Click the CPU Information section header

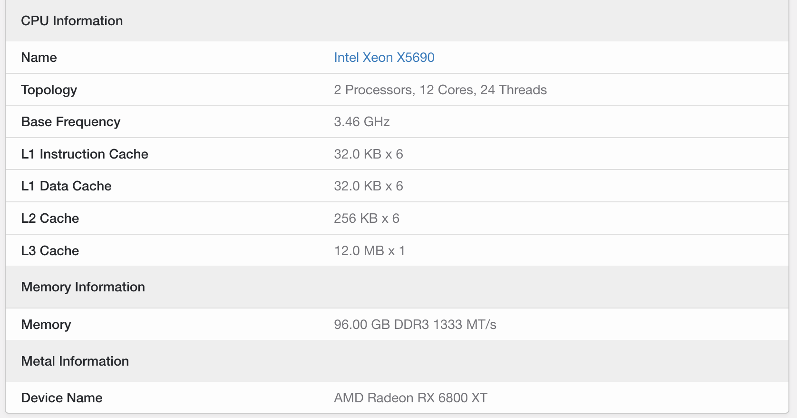(x=72, y=21)
